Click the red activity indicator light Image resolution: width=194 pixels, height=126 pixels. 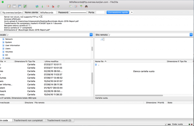191,124
